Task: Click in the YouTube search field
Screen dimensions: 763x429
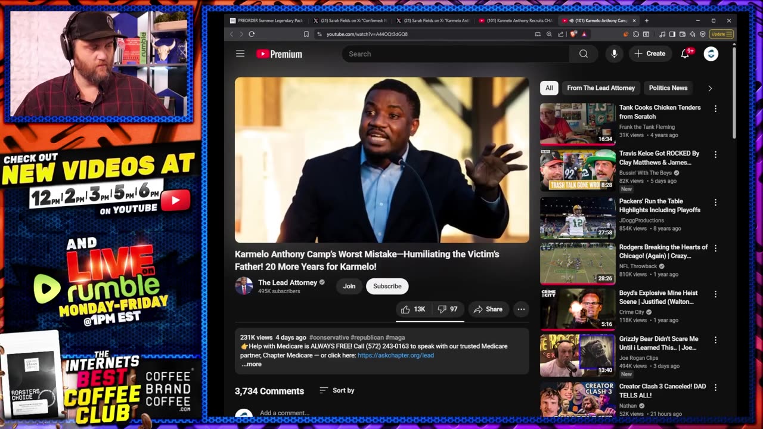Action: point(456,54)
